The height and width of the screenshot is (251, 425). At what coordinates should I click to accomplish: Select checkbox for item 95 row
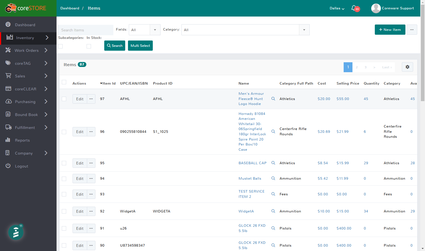pos(64,163)
